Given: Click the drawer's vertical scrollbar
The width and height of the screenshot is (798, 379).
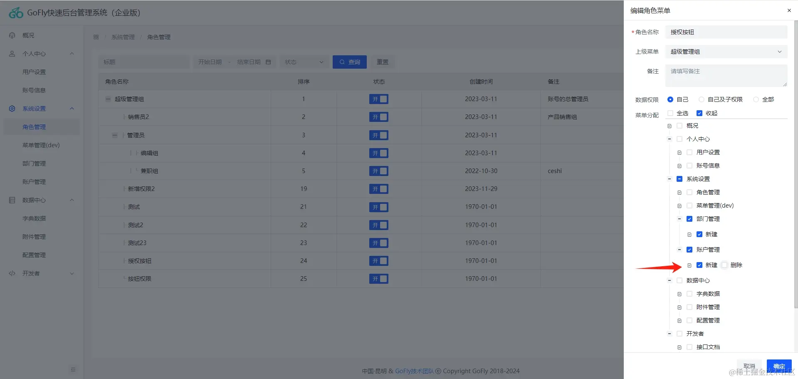Looking at the screenshot, I should point(796,164).
